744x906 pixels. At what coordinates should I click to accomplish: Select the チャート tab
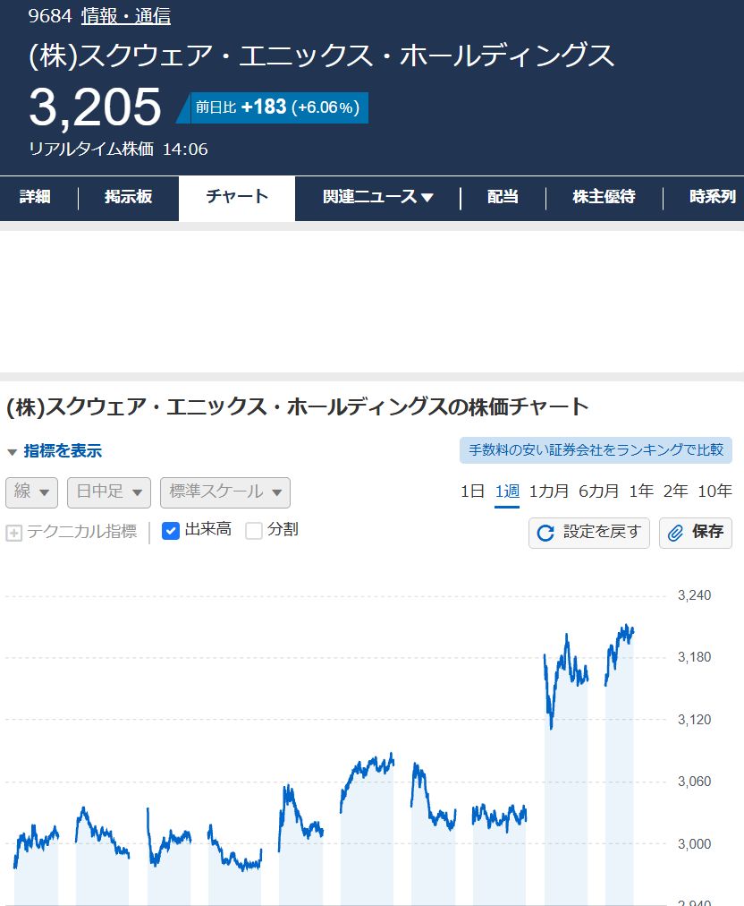point(237,197)
